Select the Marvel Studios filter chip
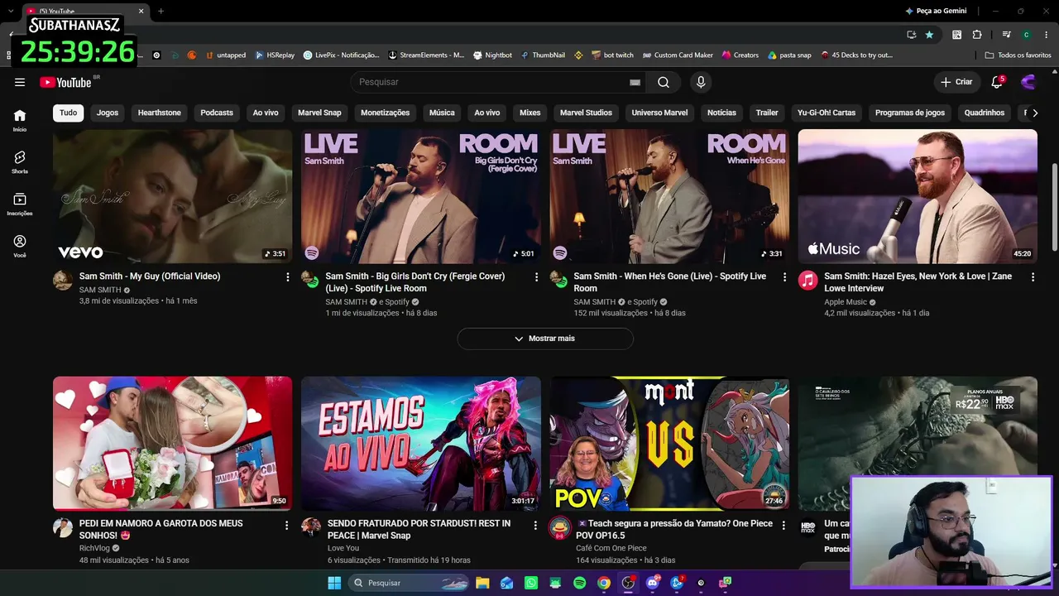Image resolution: width=1059 pixels, height=596 pixels. (586, 113)
